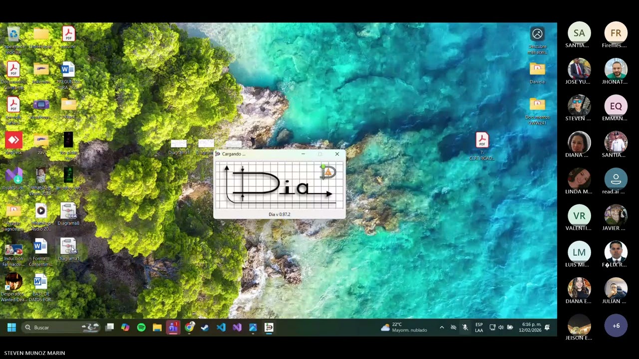Screen dimensions: 639x359
Task: Open the PREGUNTAS PARA TRA Word document
Action: point(68,76)
